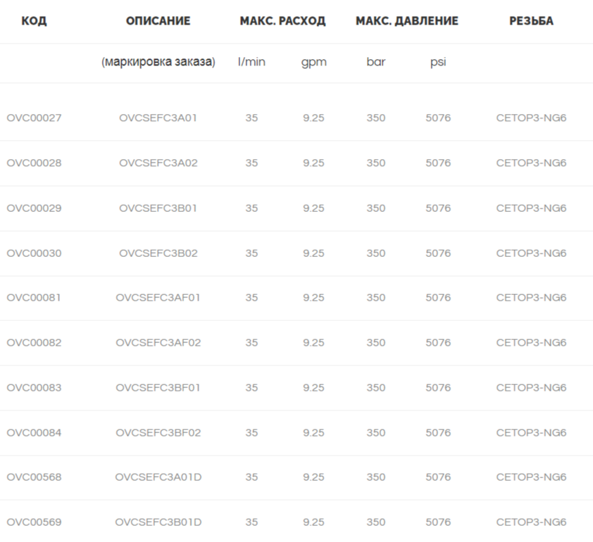Screen dimensions: 593x542
Task: Click the psi unit subheader
Action: pos(438,63)
